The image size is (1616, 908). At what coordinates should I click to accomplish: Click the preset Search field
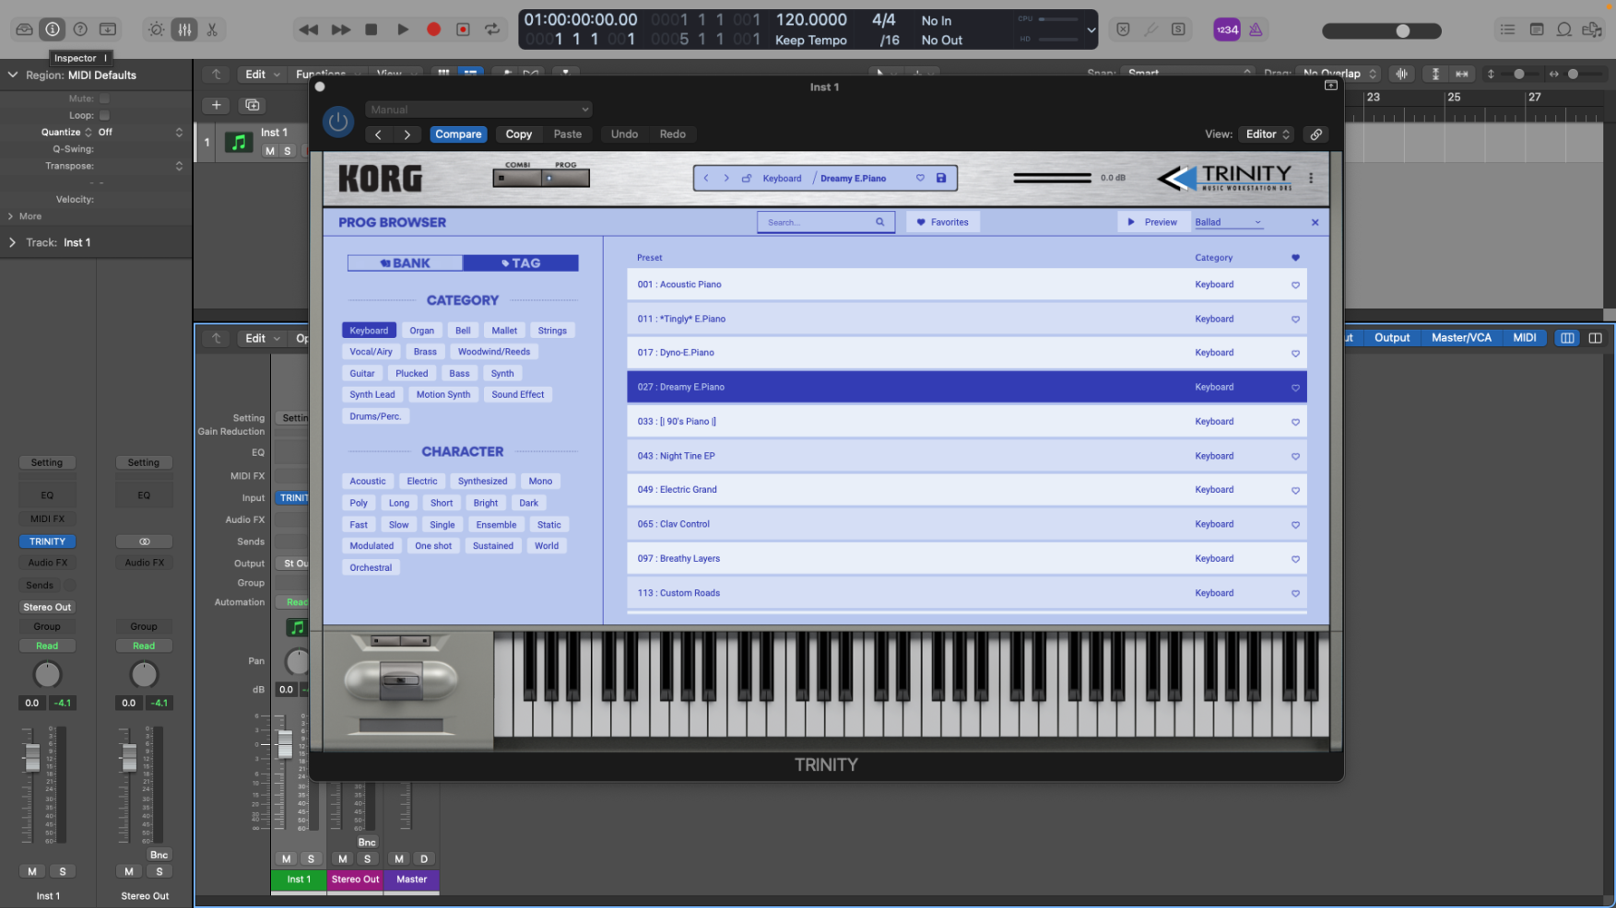(817, 222)
